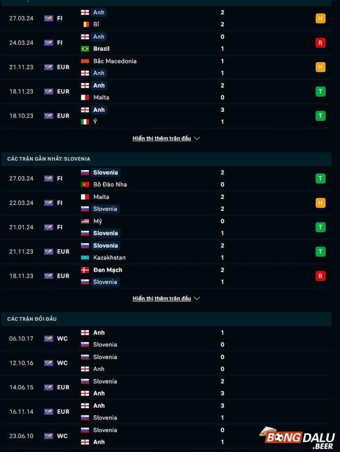Expand more matches under Slovenia's recent list
This screenshot has height=452, width=340.
pyautogui.click(x=166, y=298)
